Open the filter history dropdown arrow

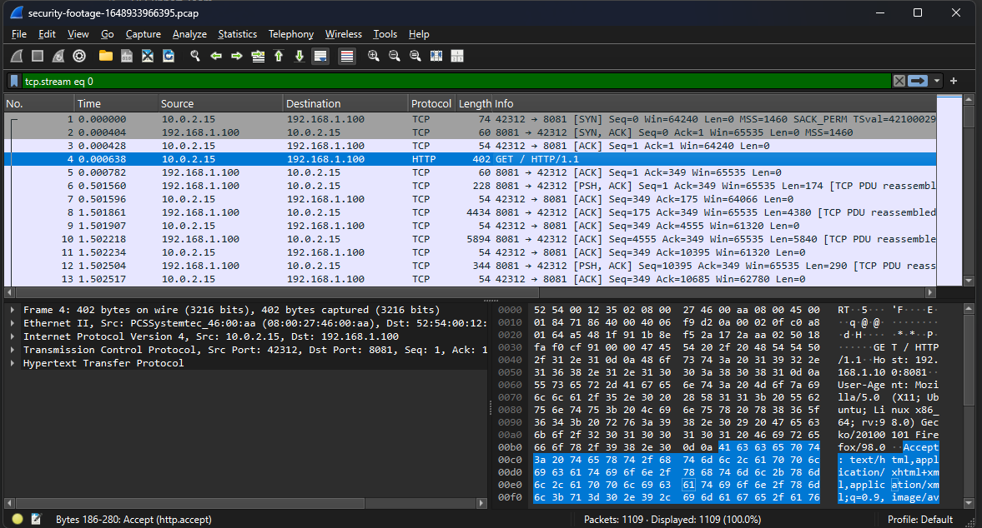(x=937, y=81)
